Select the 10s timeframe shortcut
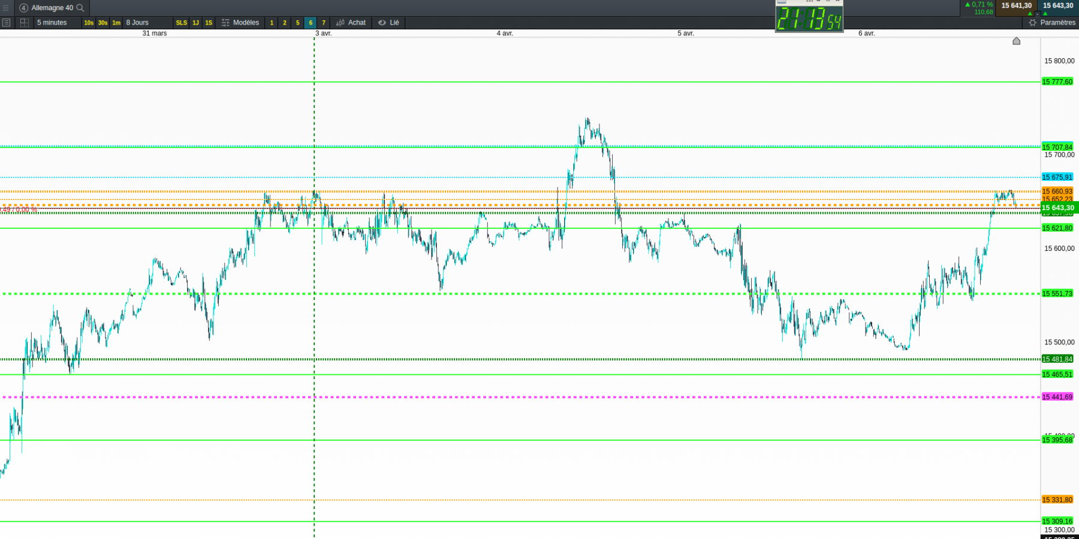 coord(89,23)
